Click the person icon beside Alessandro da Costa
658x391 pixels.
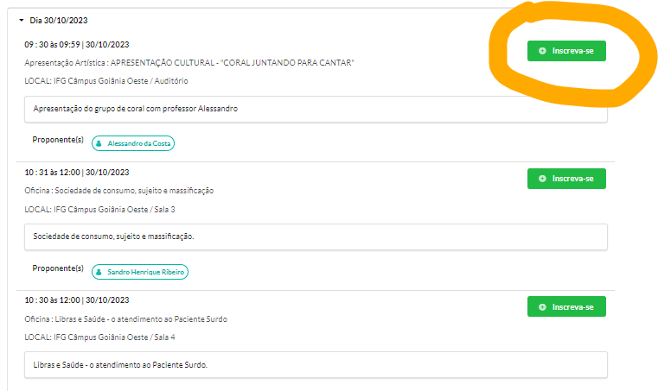click(99, 143)
